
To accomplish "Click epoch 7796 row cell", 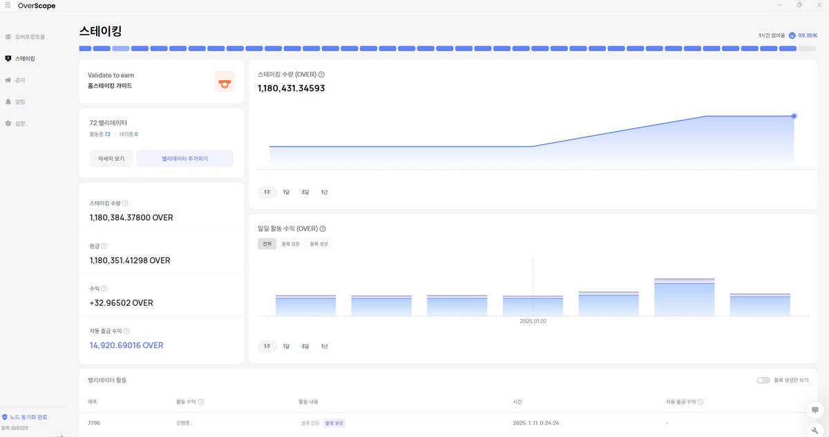I will (x=94, y=423).
